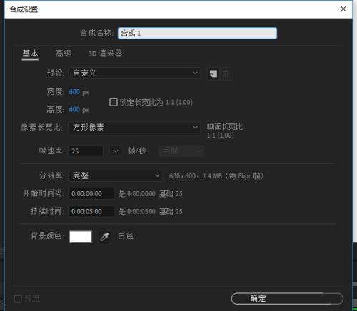Switch to the 基本 tab
Viewport: 357px width, 311px height.
(30, 53)
